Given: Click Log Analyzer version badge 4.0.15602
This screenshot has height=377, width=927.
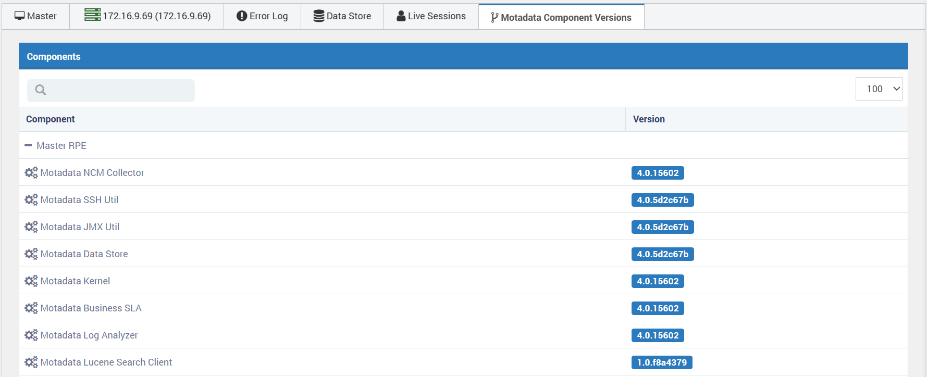Looking at the screenshot, I should (658, 335).
